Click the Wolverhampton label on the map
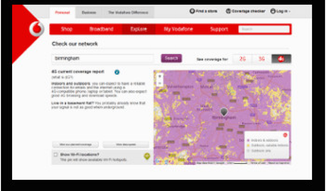Viewport: 326px width, 191px height. pos(180,87)
